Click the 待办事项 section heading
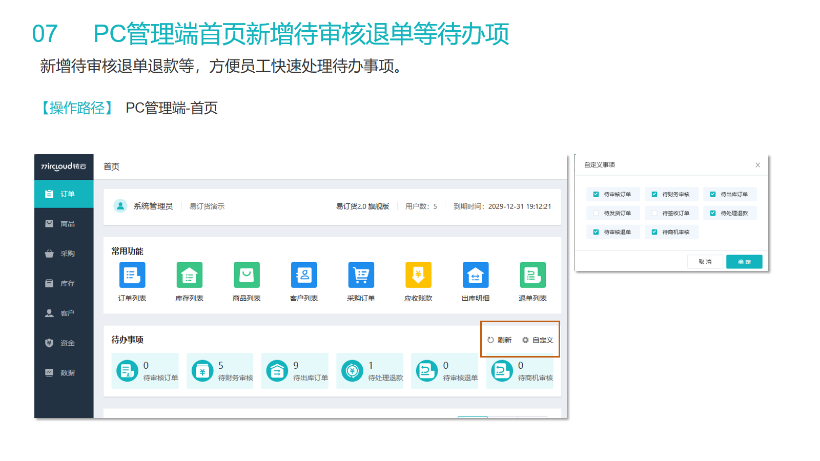This screenshot has width=820, height=461. coord(128,340)
